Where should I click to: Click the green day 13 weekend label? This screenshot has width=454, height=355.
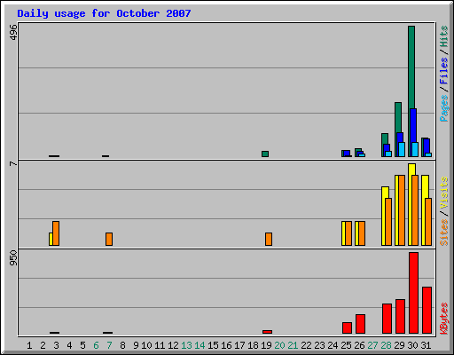[186, 345]
